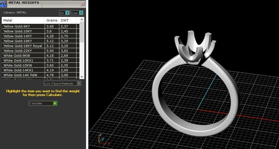Viewport: 279px width, 149px height.
Task: Select the White Gold:9KW row
Action: point(40,56)
